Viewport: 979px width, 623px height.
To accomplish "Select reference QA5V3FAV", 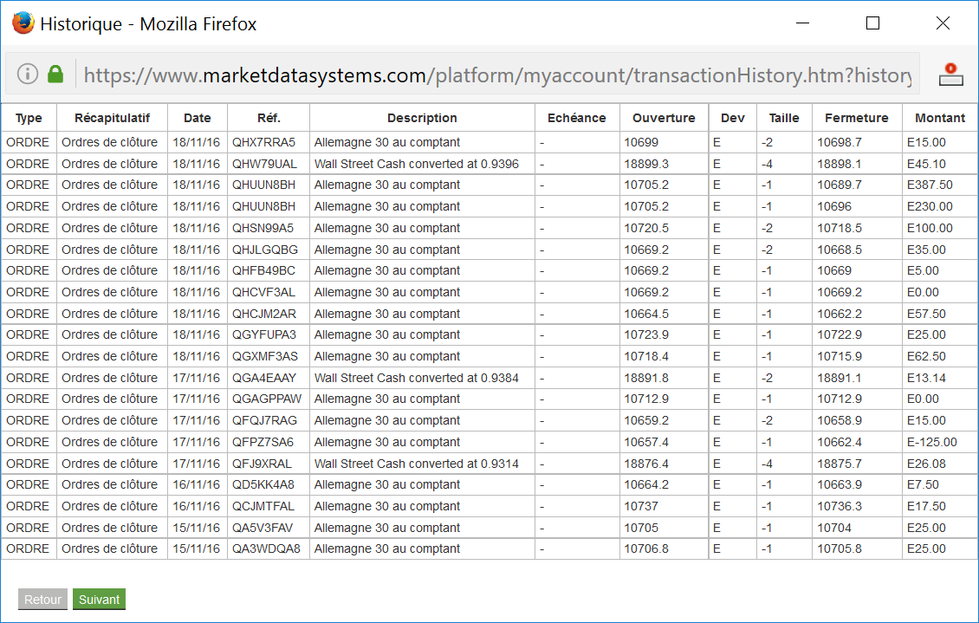I will 263,528.
